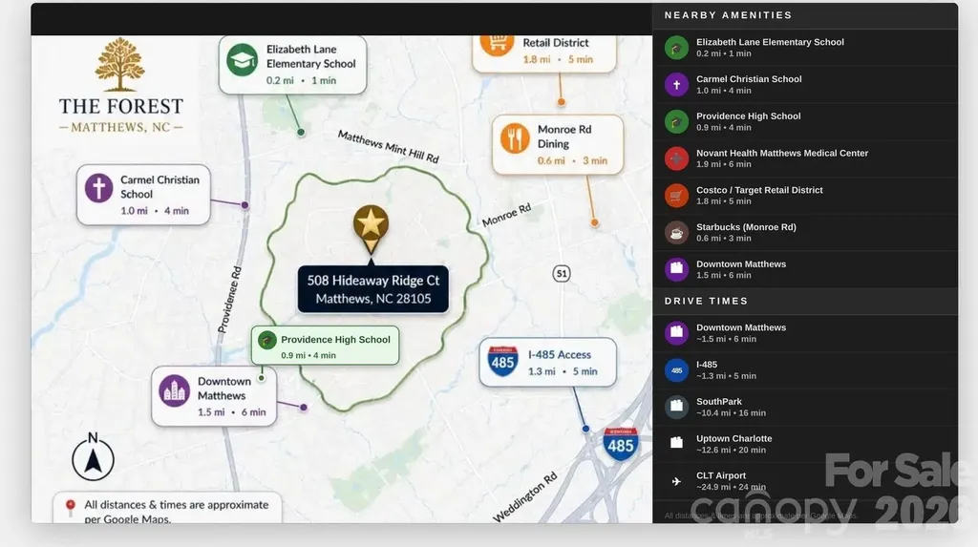Click the purple cross icon on map card
This screenshot has width=978, height=547.
(98, 188)
